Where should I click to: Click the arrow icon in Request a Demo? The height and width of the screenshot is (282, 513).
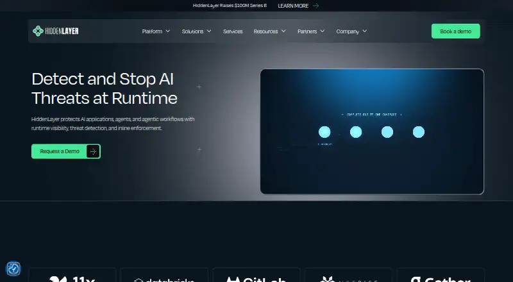tap(93, 151)
